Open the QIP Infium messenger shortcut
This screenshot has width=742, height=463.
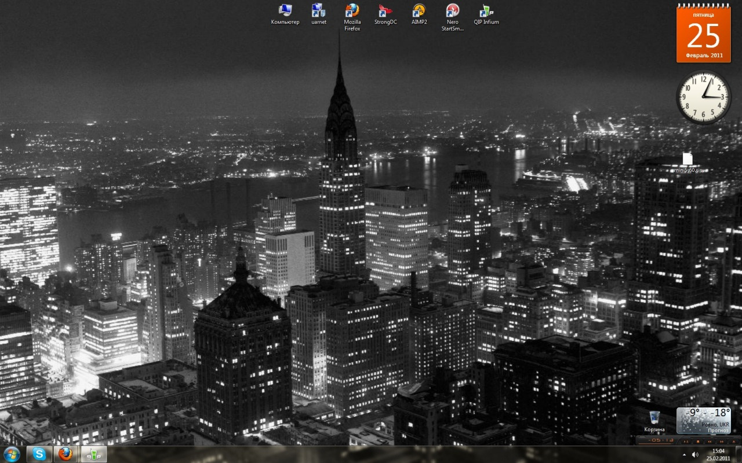[486, 11]
